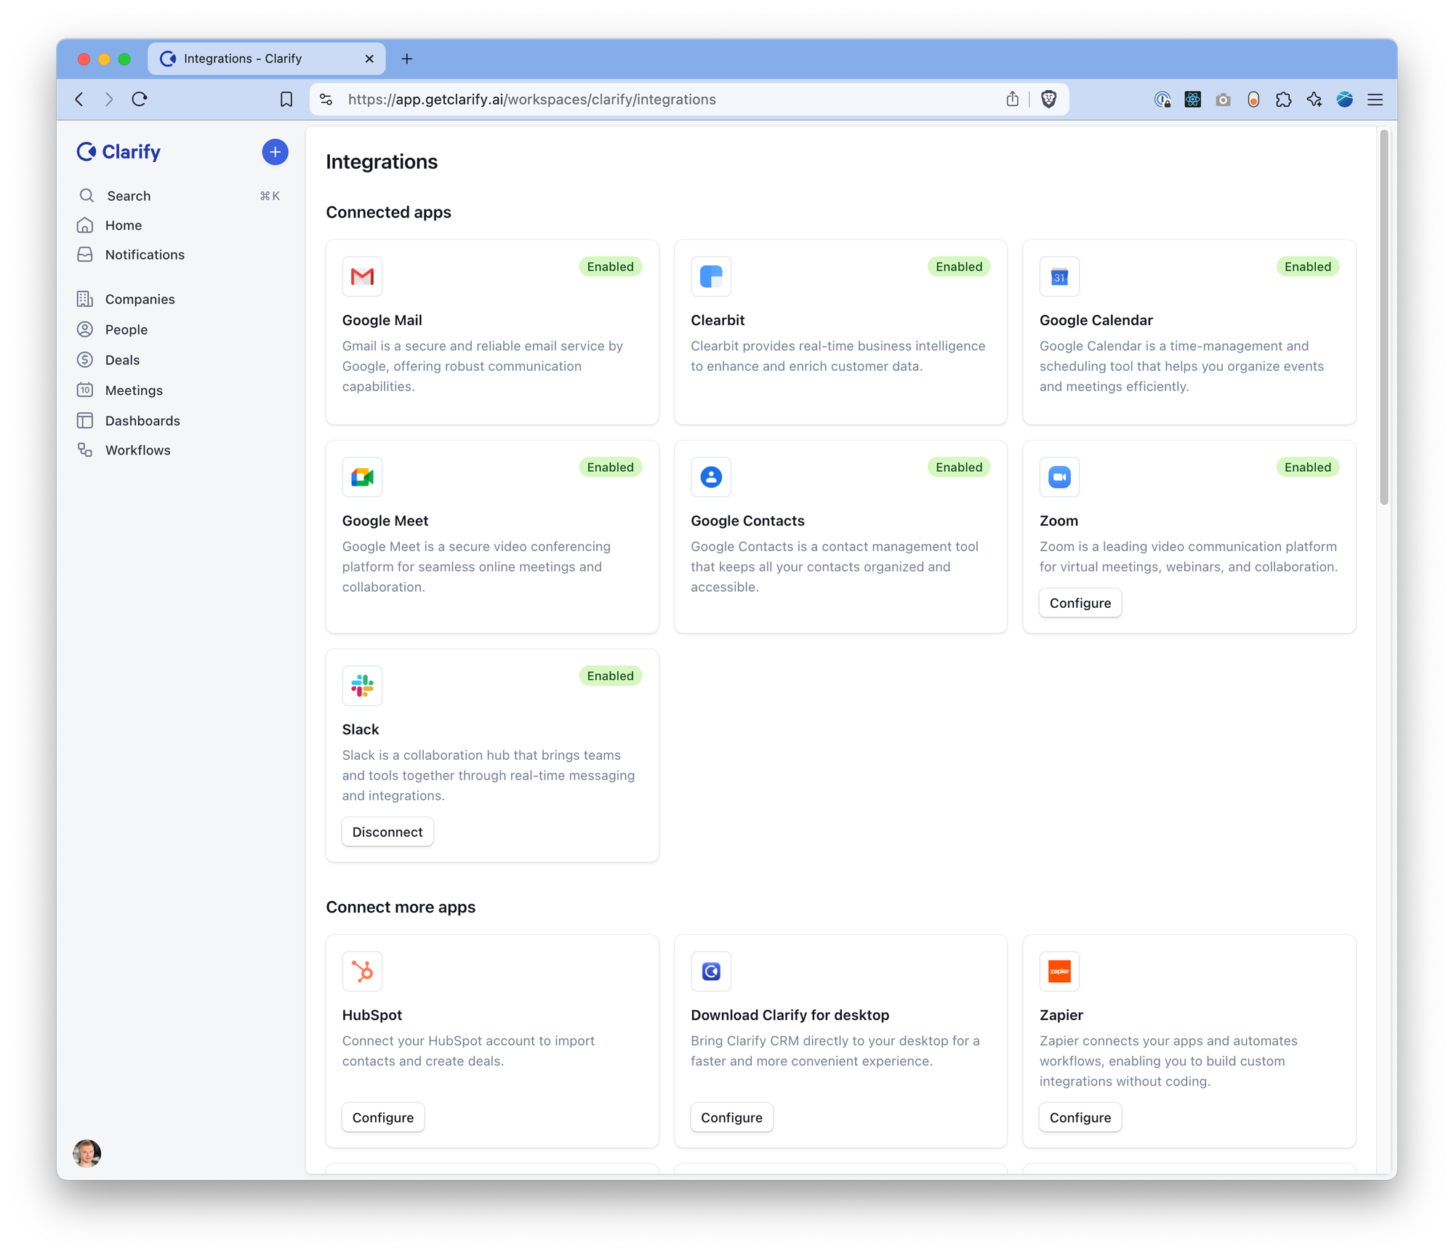Click the Search field in sidebar
Viewport: 1454px width, 1255px height.
(129, 196)
